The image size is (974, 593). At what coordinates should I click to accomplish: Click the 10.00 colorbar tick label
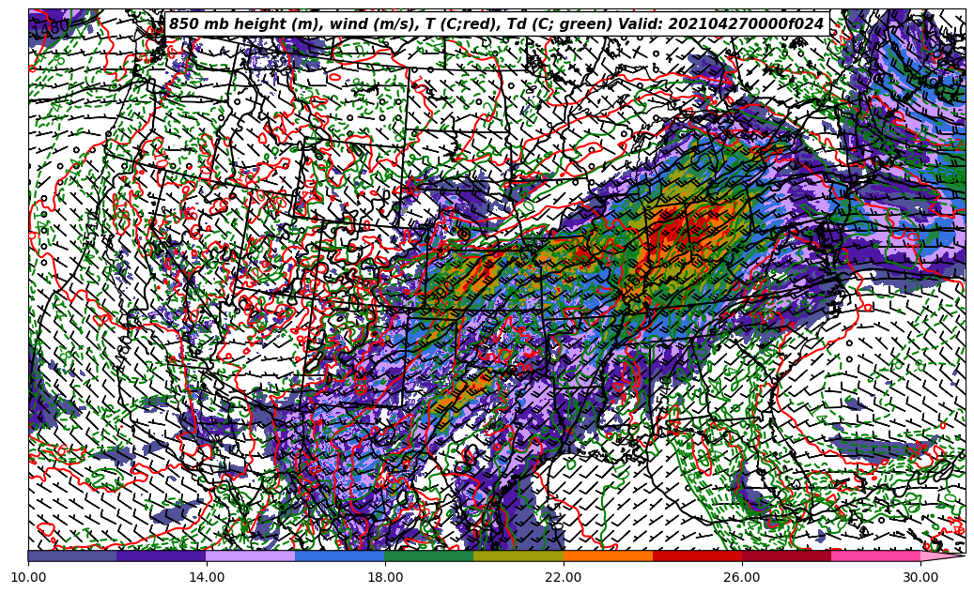(x=28, y=577)
